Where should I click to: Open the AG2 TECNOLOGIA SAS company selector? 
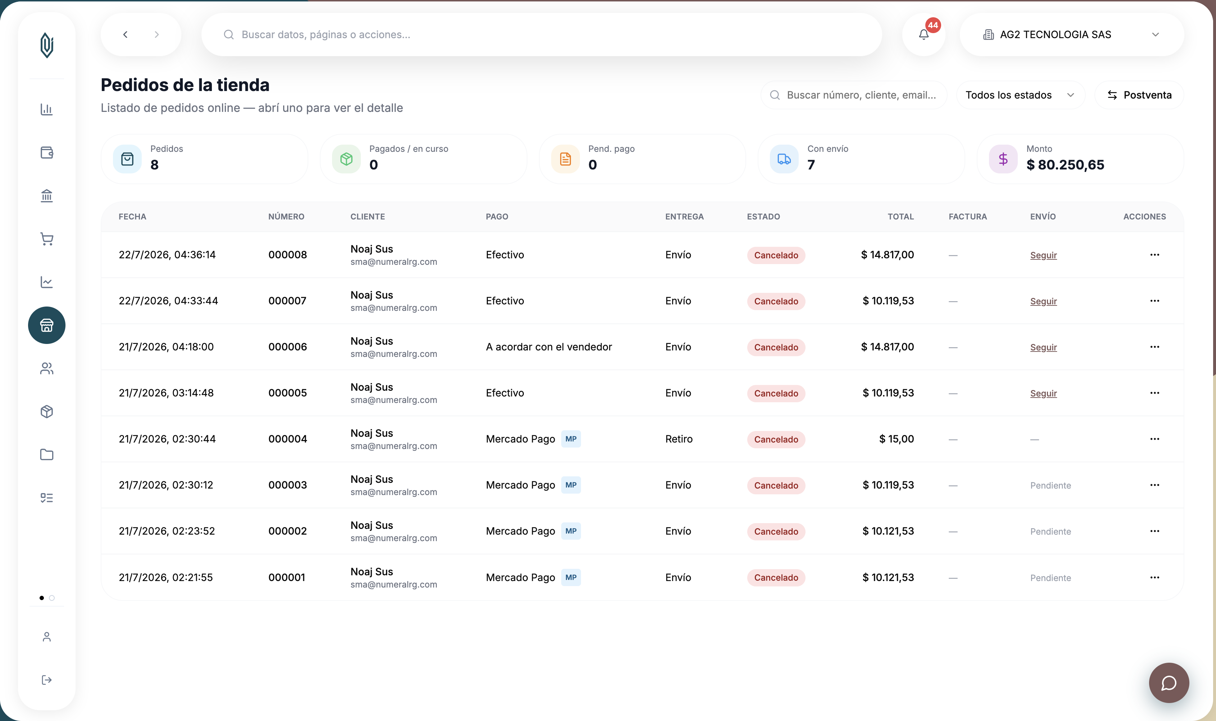1071,35
